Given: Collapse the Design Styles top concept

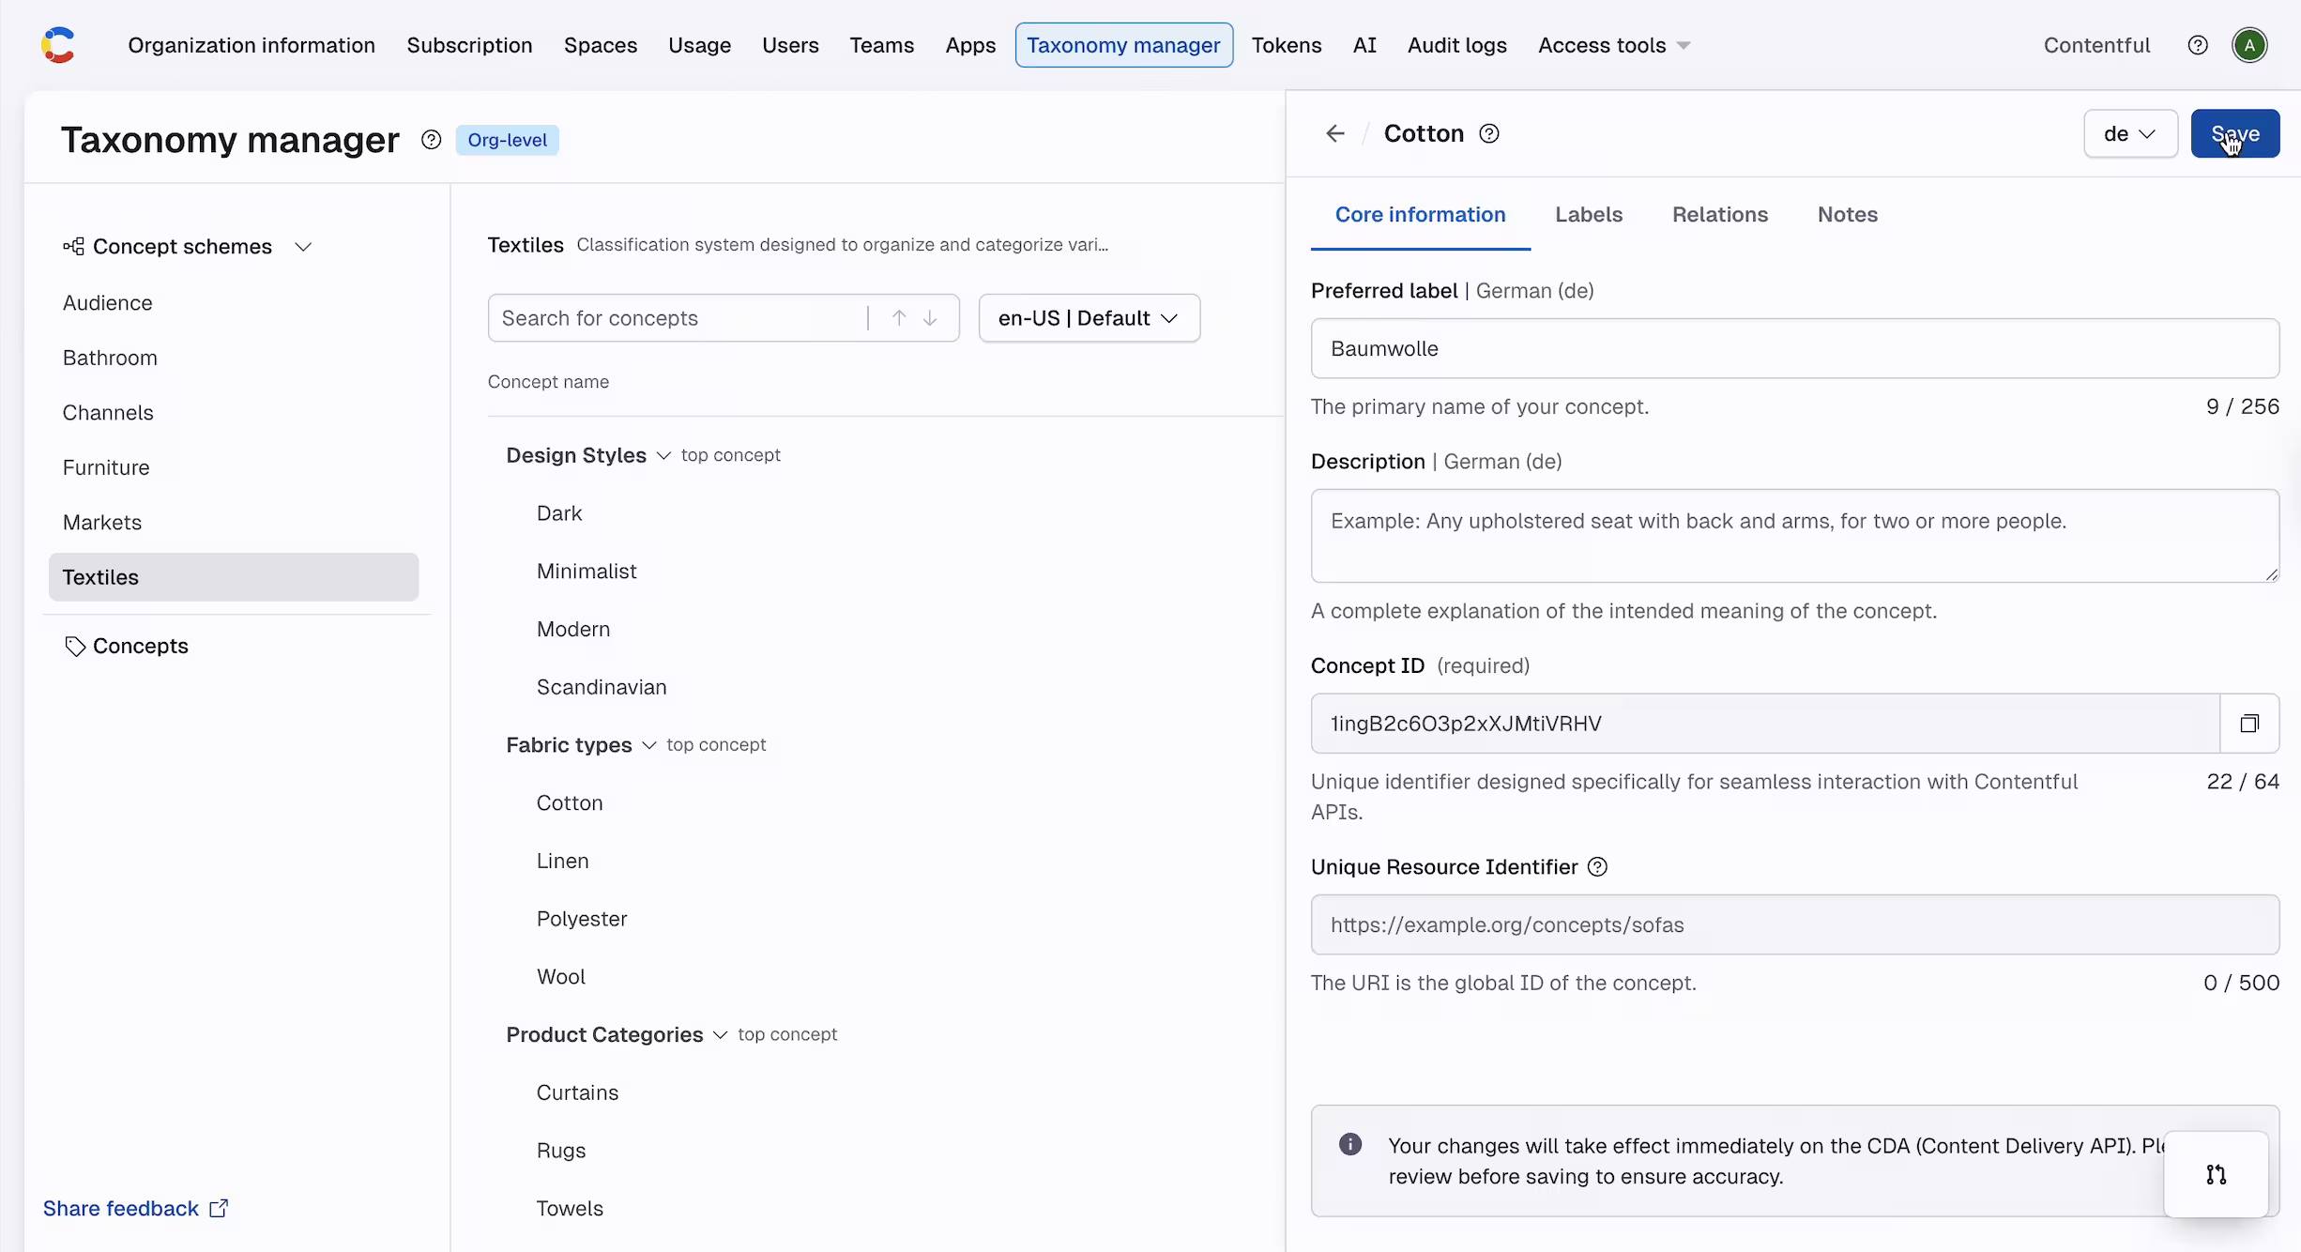Looking at the screenshot, I should tap(663, 455).
